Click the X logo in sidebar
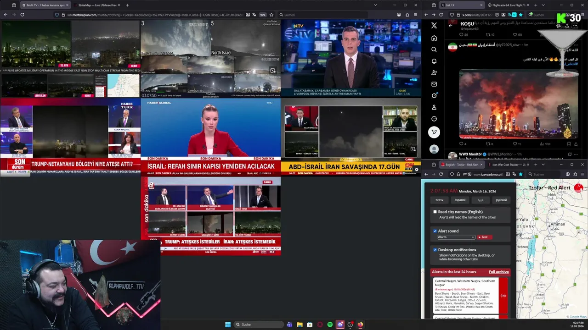This screenshot has width=588, height=330. pyautogui.click(x=434, y=26)
